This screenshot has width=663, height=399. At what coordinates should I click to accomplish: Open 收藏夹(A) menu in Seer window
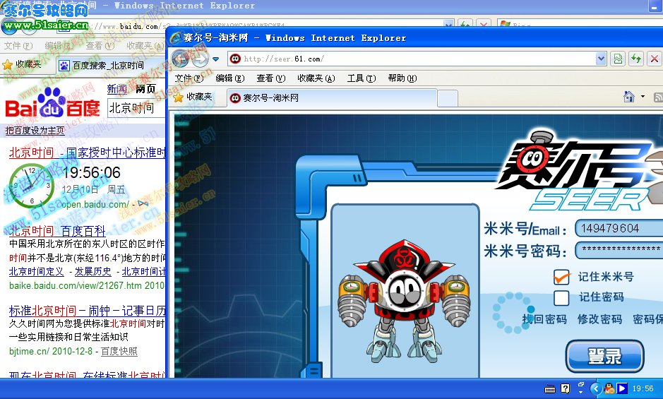coord(316,78)
